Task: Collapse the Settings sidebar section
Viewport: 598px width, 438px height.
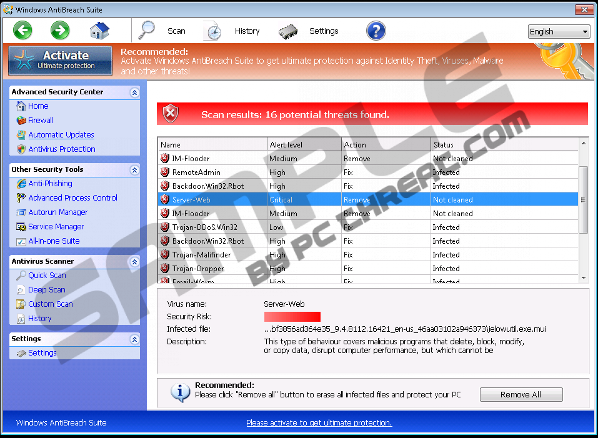Action: (134, 339)
